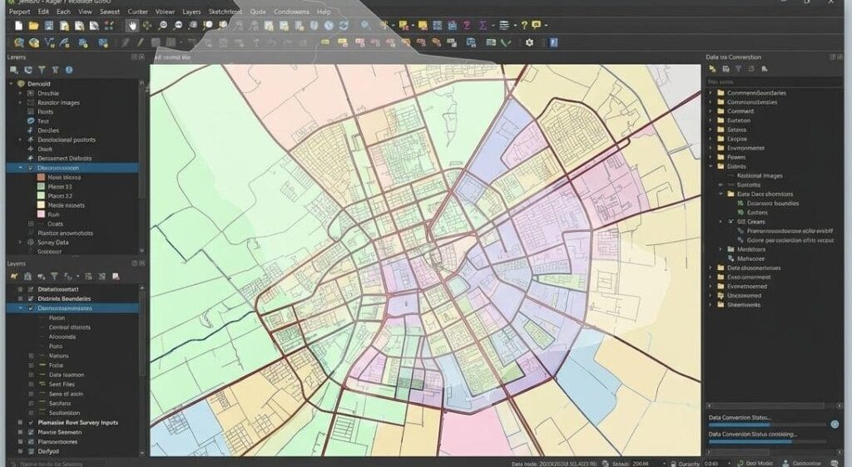Click the scale field in the status bar
Screen dimensions: 852x467
647,463
